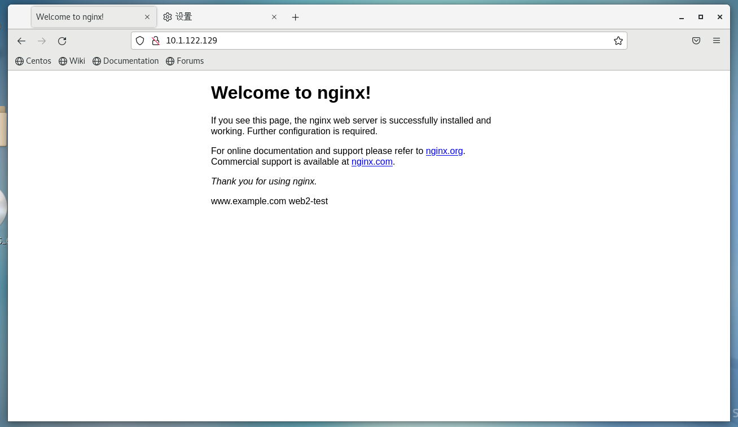Click the address bar showing 10.1.122.129
This screenshot has width=738, height=427.
[379, 41]
